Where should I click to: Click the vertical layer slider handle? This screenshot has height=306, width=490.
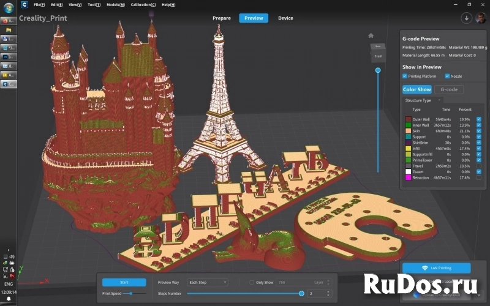click(x=378, y=70)
